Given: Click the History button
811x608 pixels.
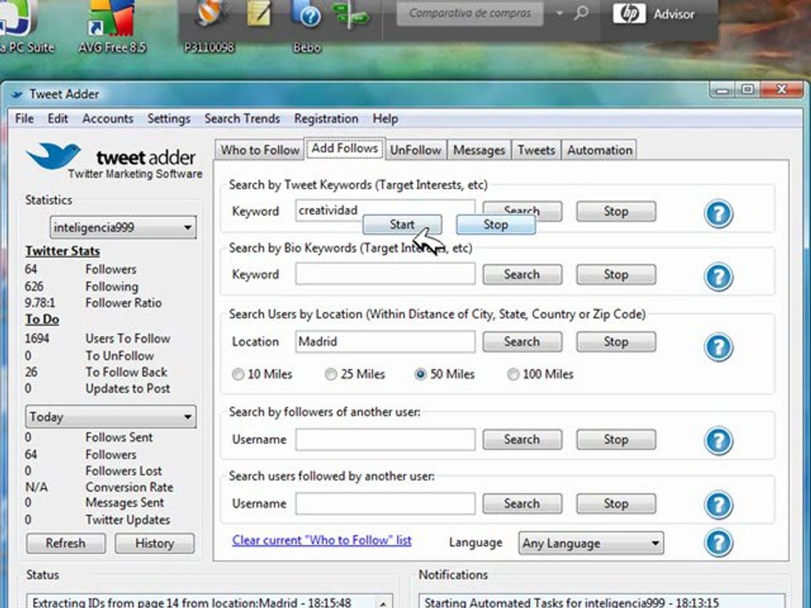Looking at the screenshot, I should pos(155,543).
